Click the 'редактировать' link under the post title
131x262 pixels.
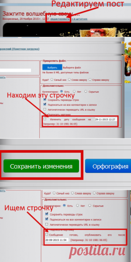[x=60, y=19]
